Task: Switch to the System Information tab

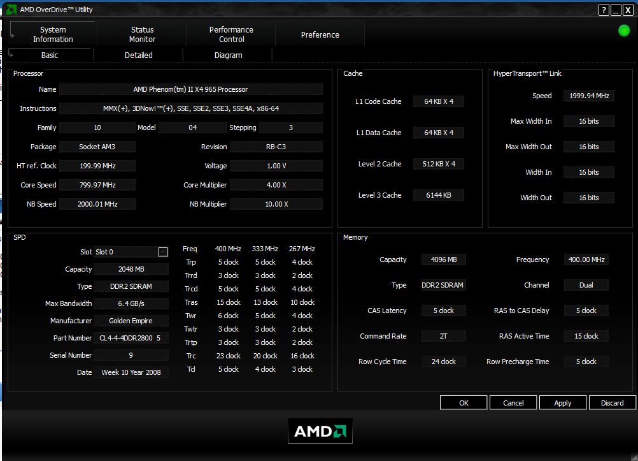Action: pyautogui.click(x=53, y=34)
